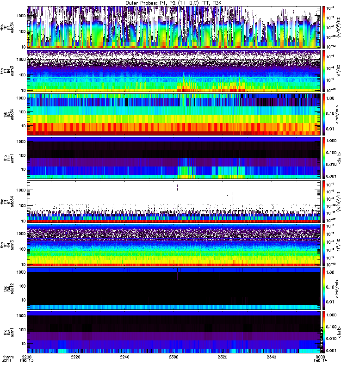The image size is (347, 370).
Task: Click the 2300 time axis label
Action: point(174,358)
